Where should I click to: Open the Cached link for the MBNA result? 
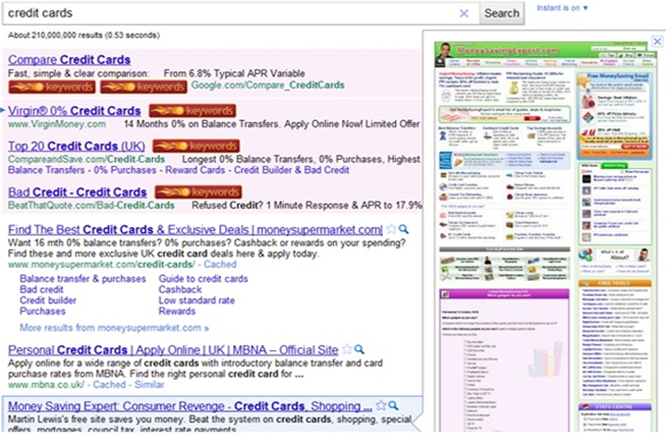[107, 386]
